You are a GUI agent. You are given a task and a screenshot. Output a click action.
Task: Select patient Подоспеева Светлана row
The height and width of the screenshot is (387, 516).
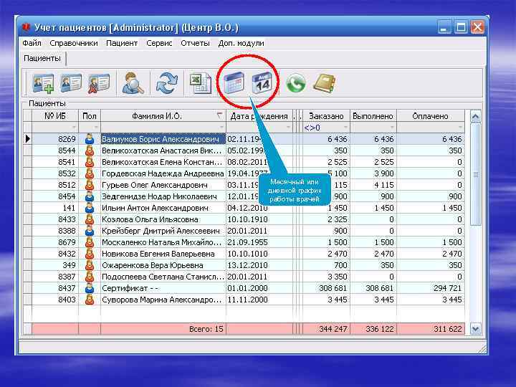[163, 277]
